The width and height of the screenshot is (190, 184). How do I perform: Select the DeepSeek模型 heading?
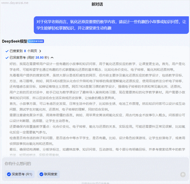tap(15, 41)
